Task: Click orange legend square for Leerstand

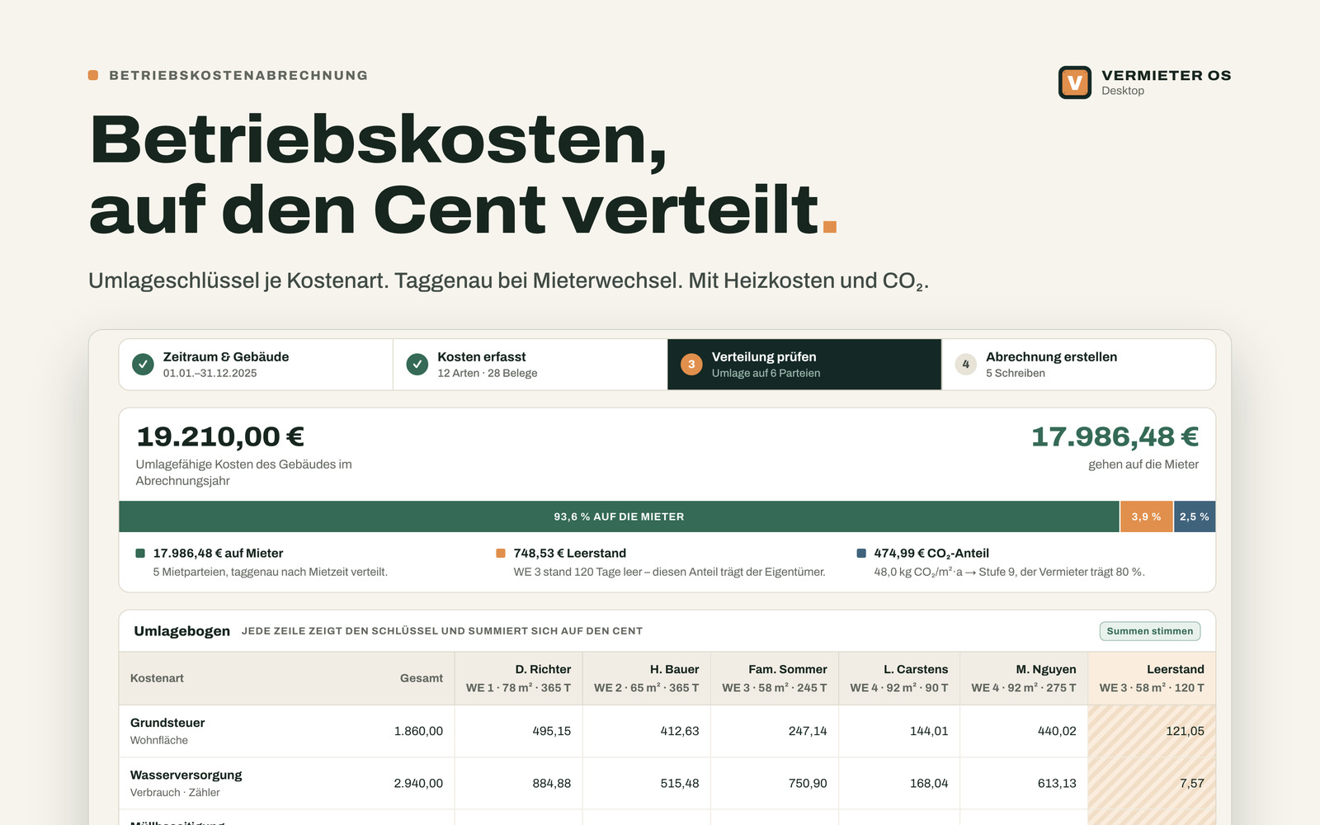Action: (x=501, y=554)
